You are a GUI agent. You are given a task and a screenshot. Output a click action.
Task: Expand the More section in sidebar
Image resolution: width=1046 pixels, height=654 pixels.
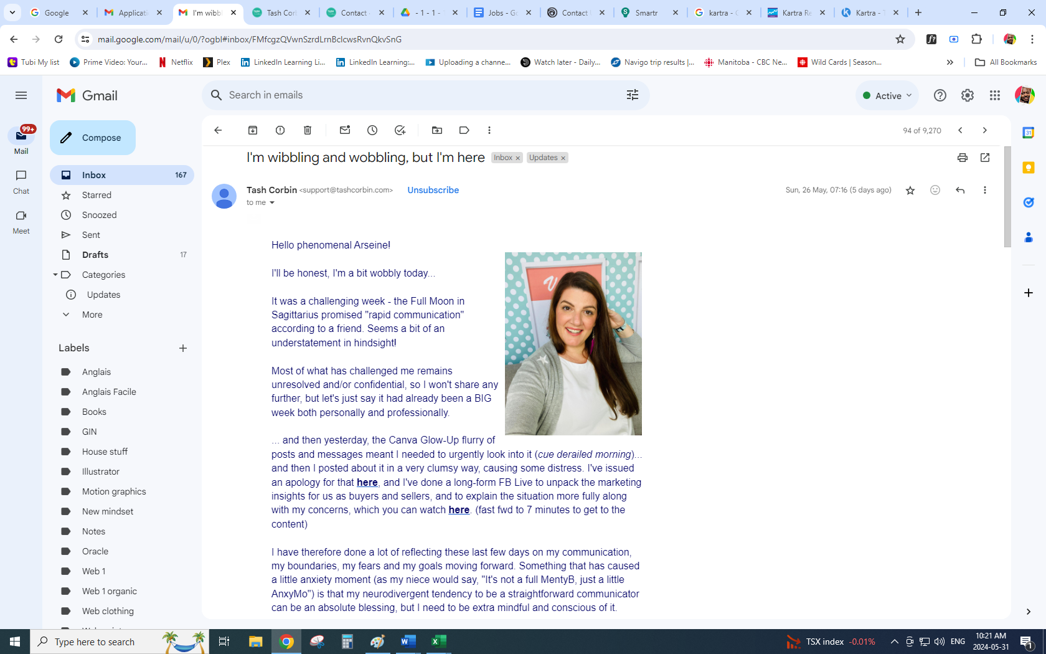[x=92, y=315]
